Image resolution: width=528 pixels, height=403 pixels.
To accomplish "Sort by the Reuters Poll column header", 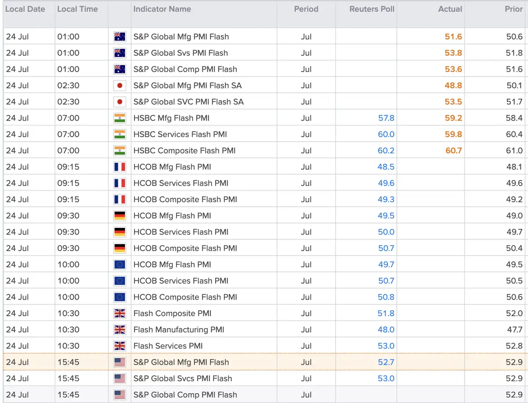I will 372,9.
